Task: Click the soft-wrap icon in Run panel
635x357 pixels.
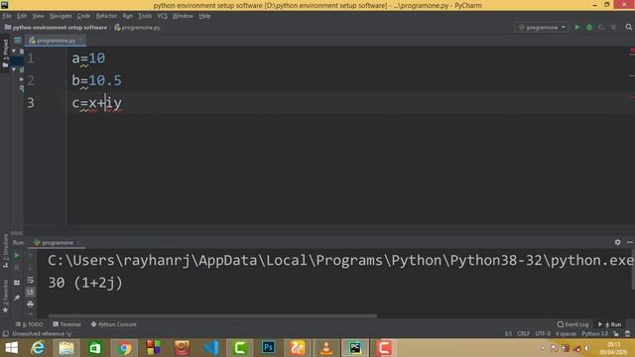Action: 31,280
